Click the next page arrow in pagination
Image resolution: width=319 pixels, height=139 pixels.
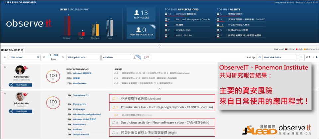coord(317,57)
